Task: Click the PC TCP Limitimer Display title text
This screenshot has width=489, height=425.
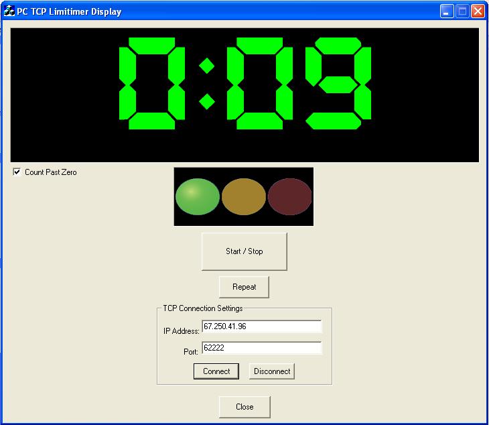Action: click(69, 11)
